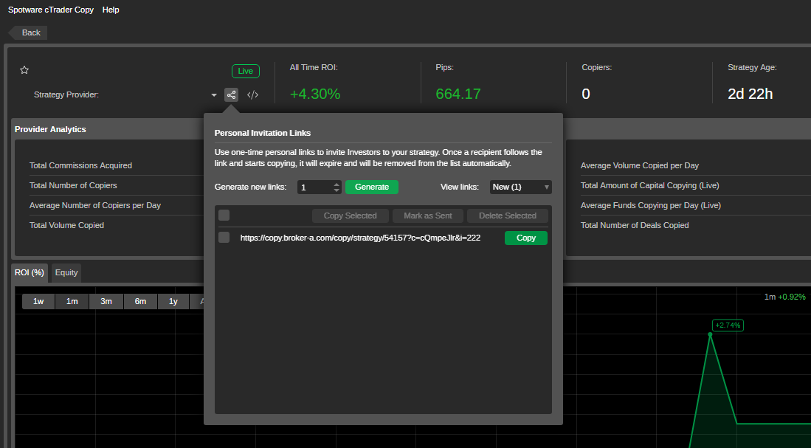Set chart range to 1m
The width and height of the screenshot is (811, 448).
[72, 301]
